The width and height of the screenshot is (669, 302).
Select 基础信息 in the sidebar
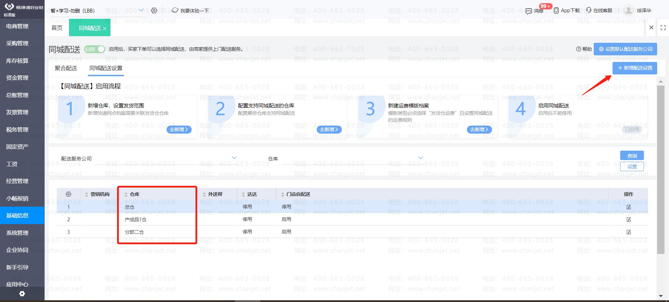click(x=22, y=216)
